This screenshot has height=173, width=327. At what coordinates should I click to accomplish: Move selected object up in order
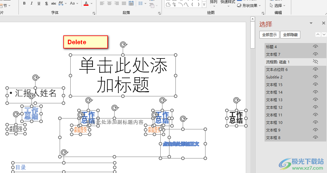click(318, 35)
